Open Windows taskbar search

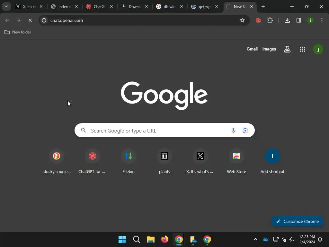point(136,239)
